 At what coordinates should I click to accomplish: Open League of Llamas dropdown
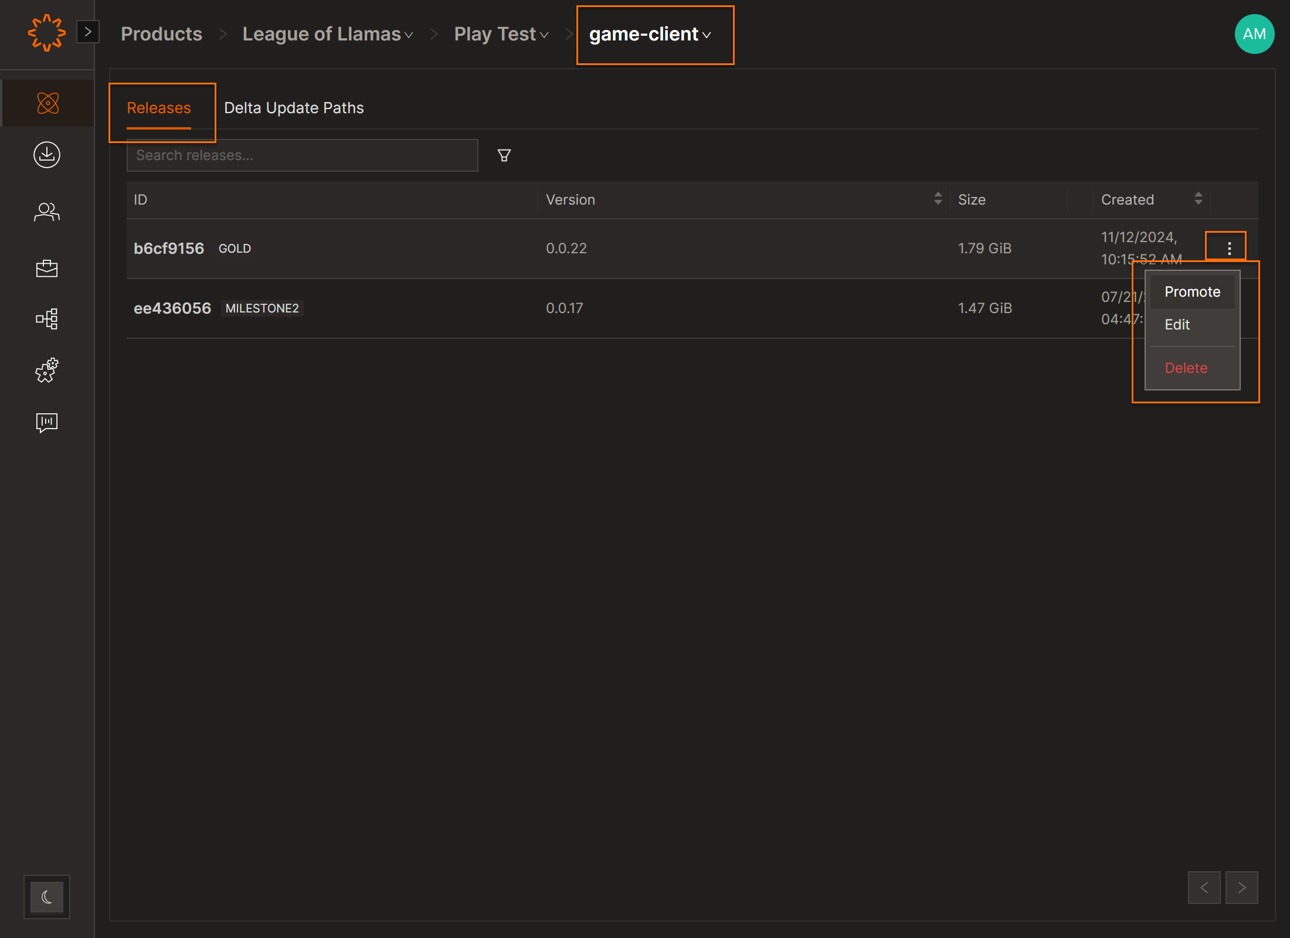[328, 35]
